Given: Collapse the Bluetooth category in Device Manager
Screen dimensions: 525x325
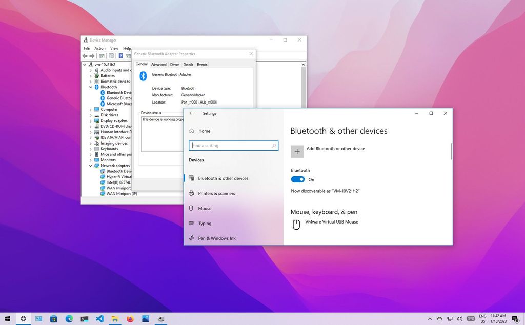Looking at the screenshot, I should click(x=90, y=87).
